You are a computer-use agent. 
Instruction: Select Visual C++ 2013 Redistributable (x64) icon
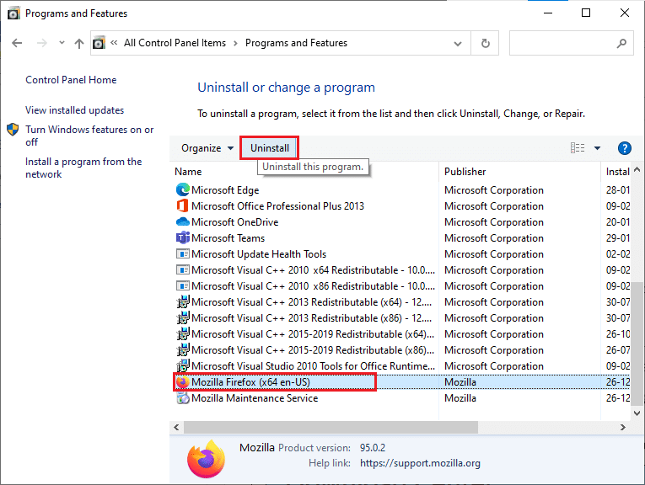tap(183, 301)
